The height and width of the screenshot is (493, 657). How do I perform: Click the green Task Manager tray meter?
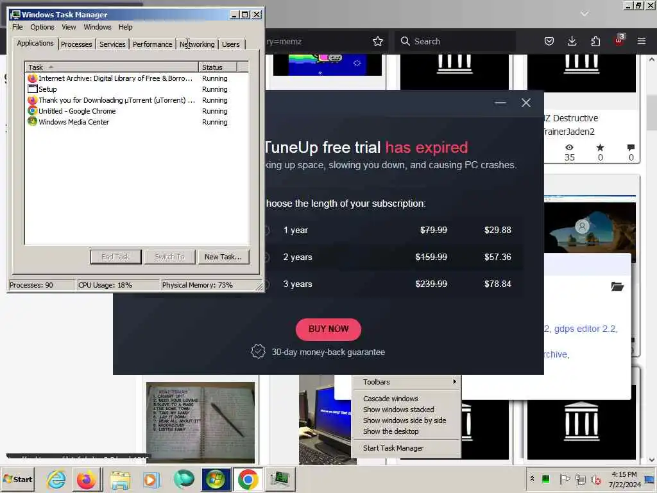546,479
